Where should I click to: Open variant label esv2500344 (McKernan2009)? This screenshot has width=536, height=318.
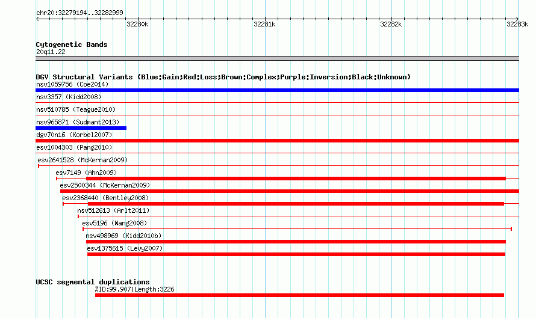(105, 185)
